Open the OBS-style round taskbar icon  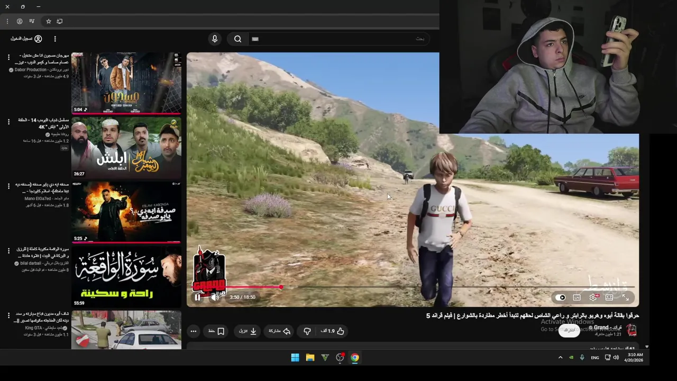click(x=340, y=358)
